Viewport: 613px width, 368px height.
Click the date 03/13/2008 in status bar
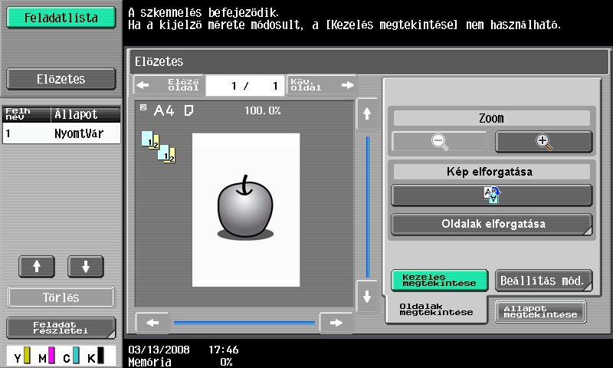159,350
